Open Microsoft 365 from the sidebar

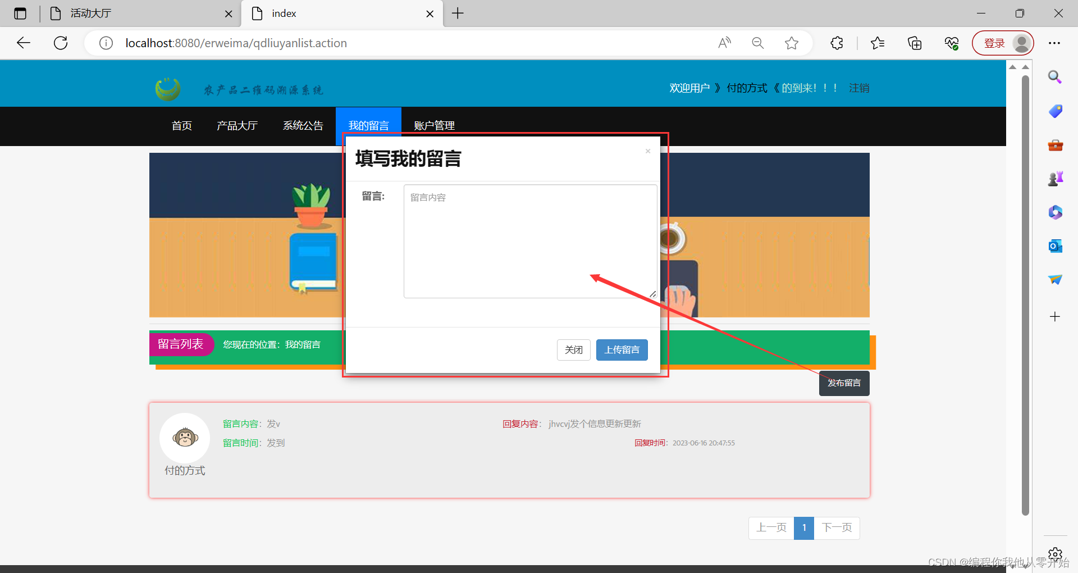(1055, 212)
